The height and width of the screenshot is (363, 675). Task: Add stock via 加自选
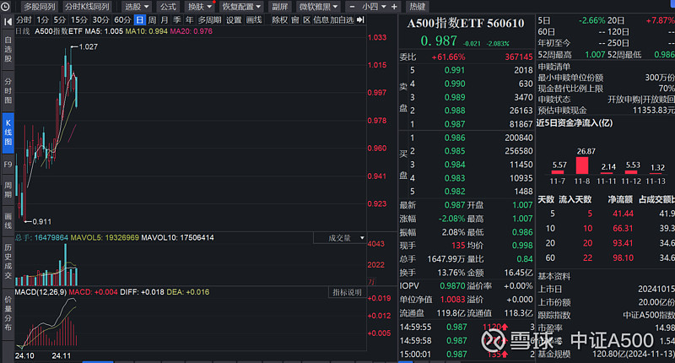342,19
